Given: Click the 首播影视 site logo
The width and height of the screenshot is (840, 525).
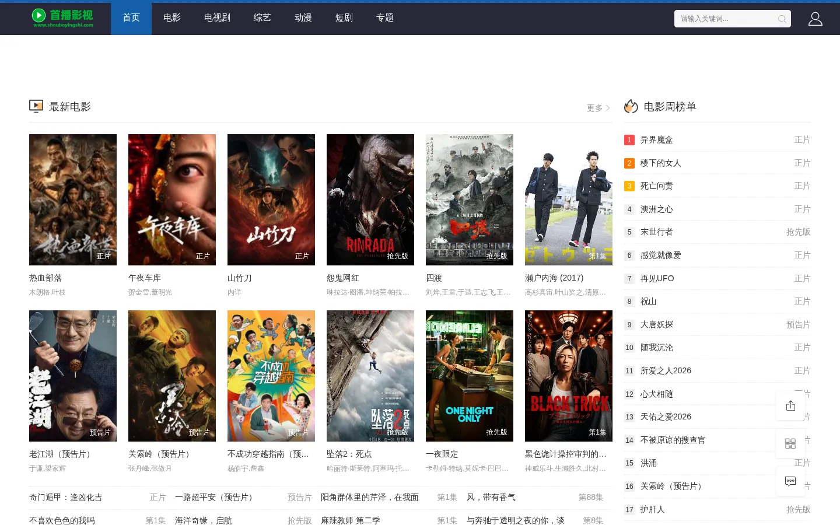Looking at the screenshot, I should pyautogui.click(x=62, y=18).
